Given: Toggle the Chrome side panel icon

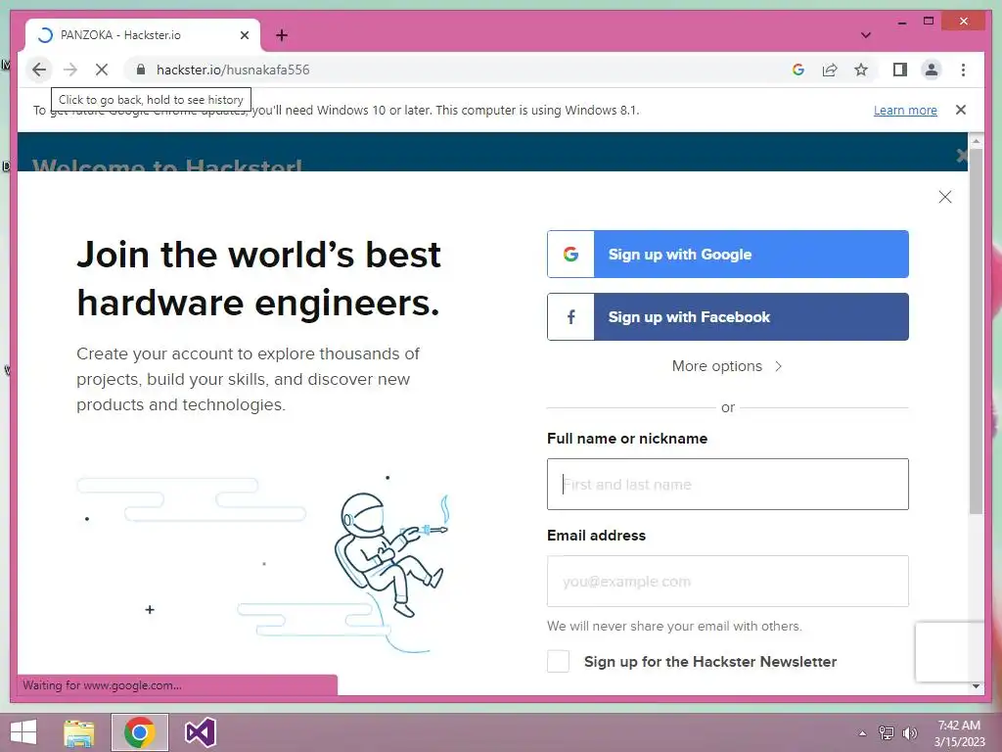Looking at the screenshot, I should (x=900, y=70).
